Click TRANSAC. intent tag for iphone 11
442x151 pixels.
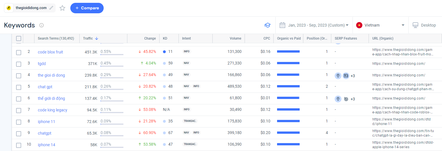pyautogui.click(x=190, y=121)
